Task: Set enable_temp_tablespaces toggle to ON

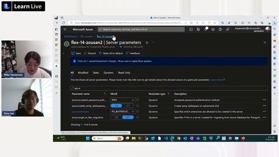Action: 116,106
